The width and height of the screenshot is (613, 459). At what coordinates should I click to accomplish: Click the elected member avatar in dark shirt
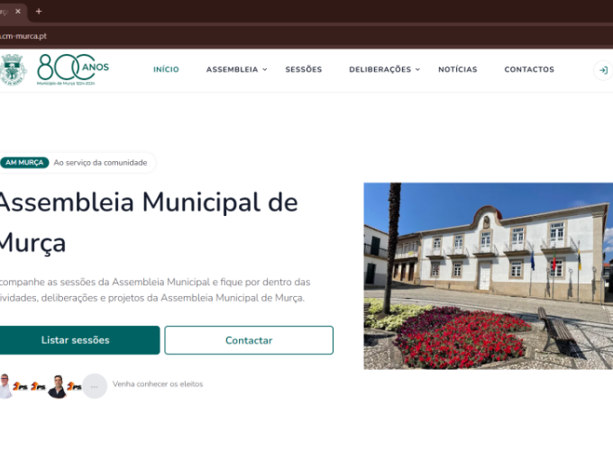click(x=58, y=386)
